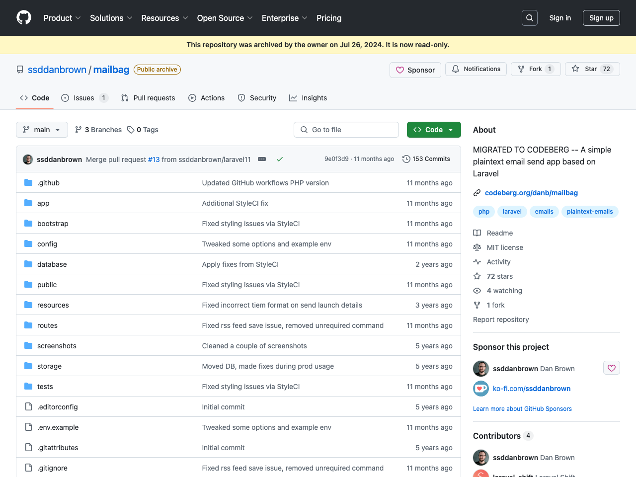The image size is (636, 477).
Task: Open the ssddanbrown owner link in title
Action: (57, 70)
